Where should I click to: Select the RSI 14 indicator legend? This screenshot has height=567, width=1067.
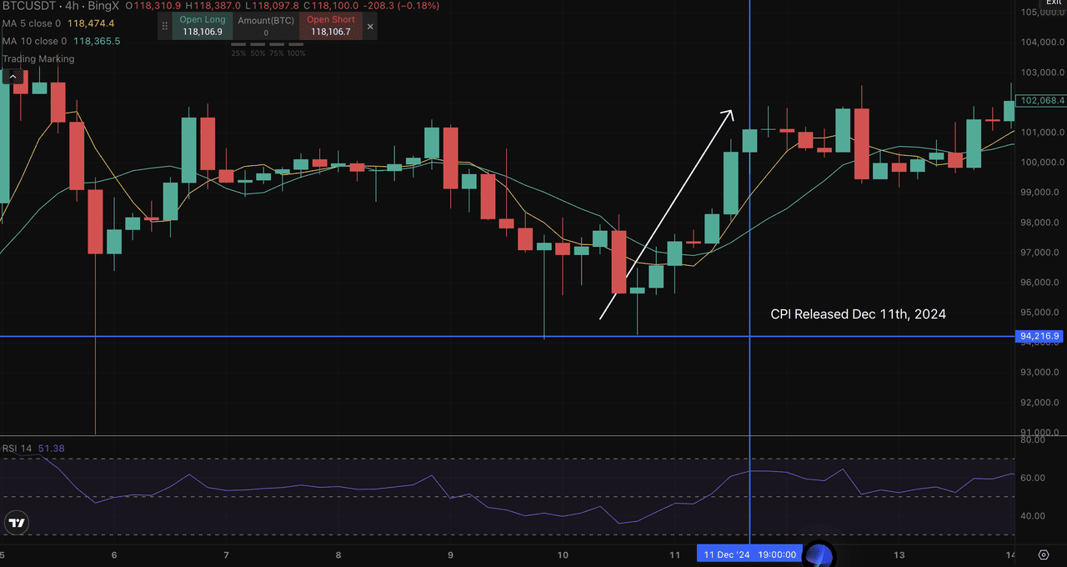(x=33, y=449)
